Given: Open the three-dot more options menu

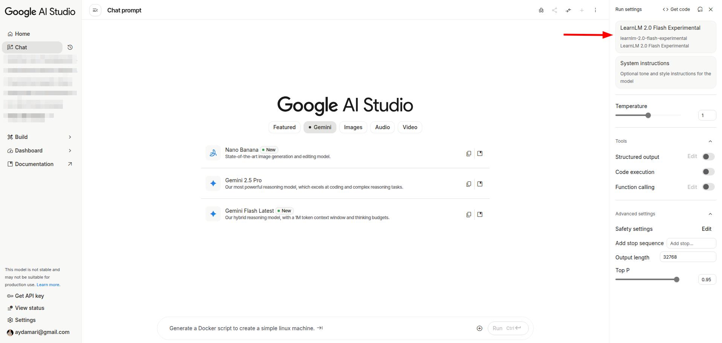Looking at the screenshot, I should tap(595, 10).
